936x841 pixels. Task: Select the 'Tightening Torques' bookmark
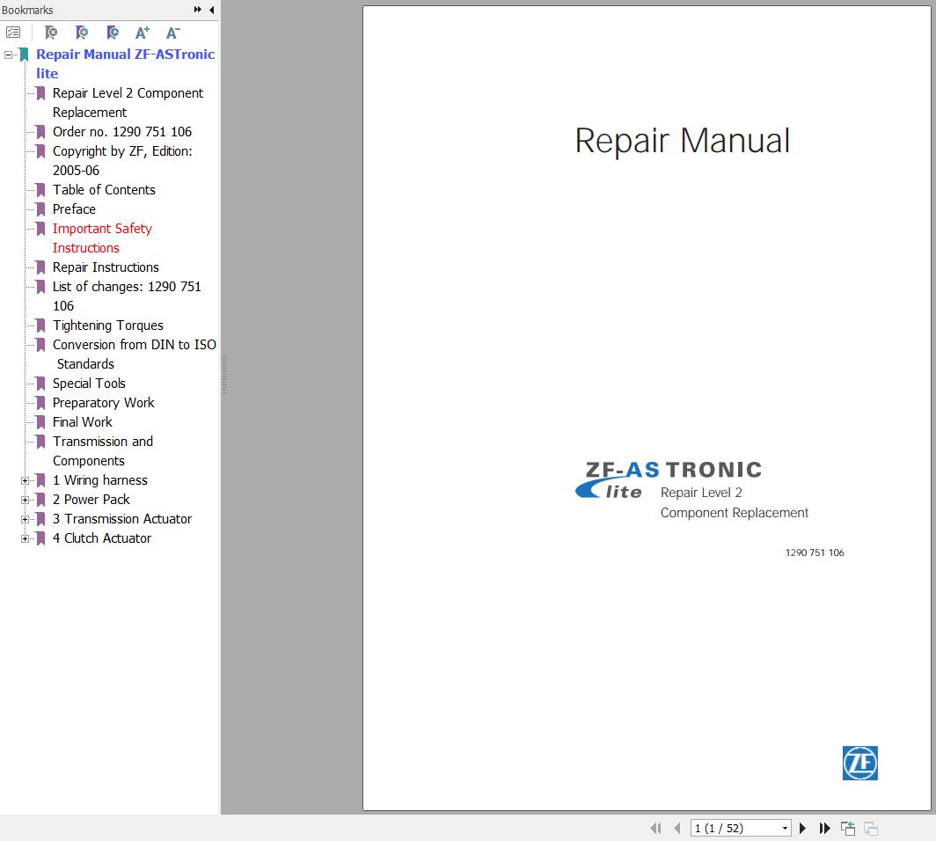point(107,325)
